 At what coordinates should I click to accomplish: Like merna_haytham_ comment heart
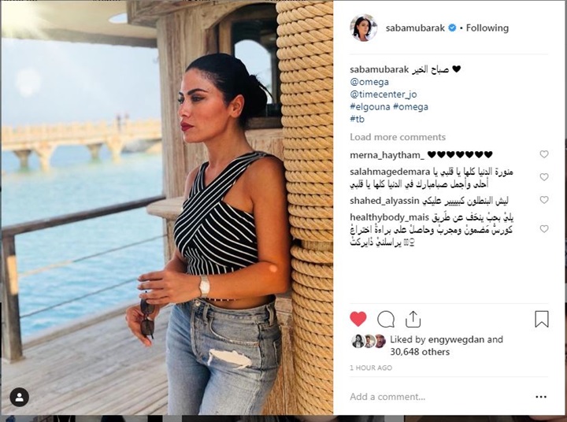click(x=544, y=154)
